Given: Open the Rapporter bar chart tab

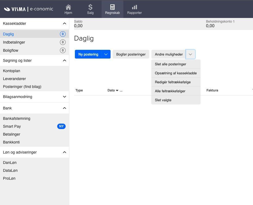Looking at the screenshot, I should click(x=135, y=9).
